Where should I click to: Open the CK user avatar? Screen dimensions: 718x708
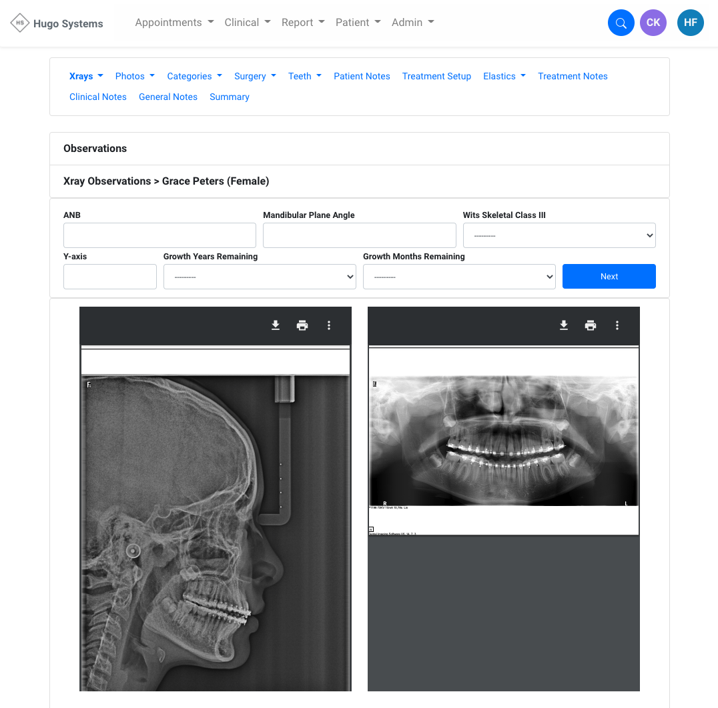653,23
